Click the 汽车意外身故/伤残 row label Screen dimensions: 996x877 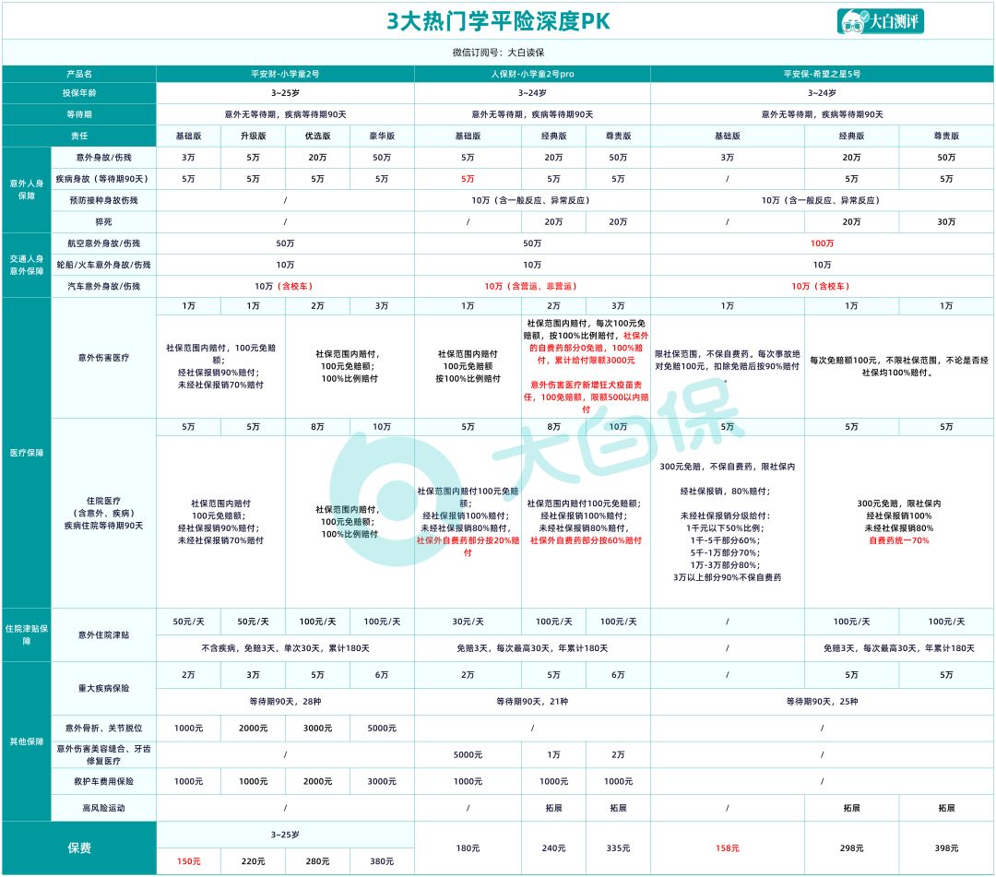(x=103, y=287)
